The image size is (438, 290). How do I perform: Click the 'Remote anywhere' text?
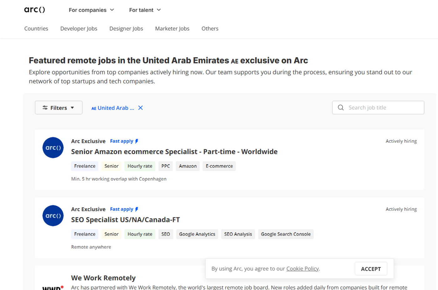91,247
